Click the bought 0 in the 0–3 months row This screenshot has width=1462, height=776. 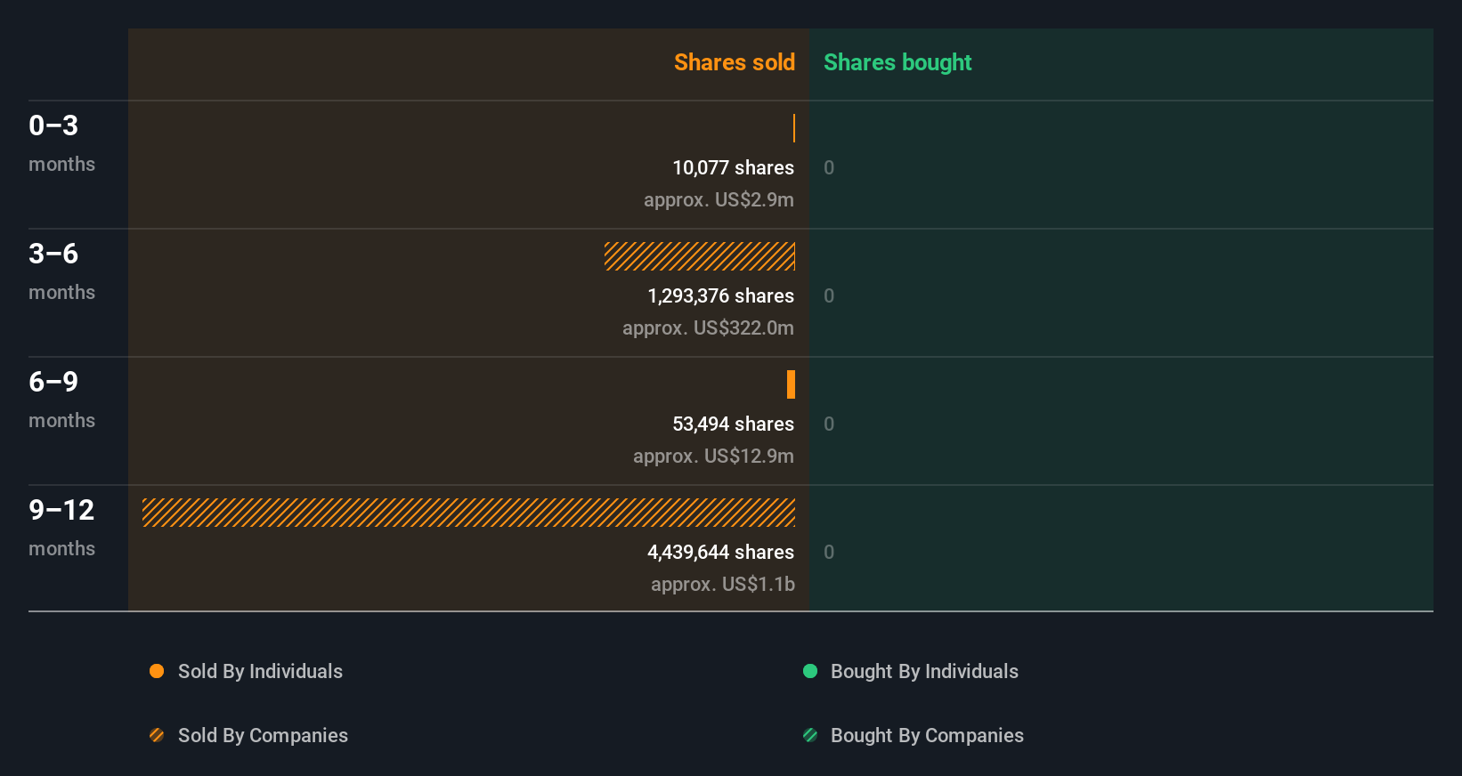click(x=829, y=167)
